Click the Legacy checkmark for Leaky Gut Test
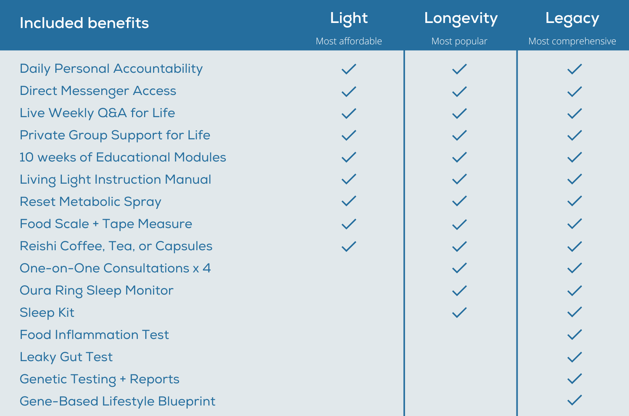 [x=574, y=357]
